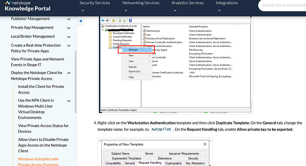The height and width of the screenshot is (166, 306).
Task: Open the Networking Services menu
Action: pyautogui.click(x=141, y=3)
